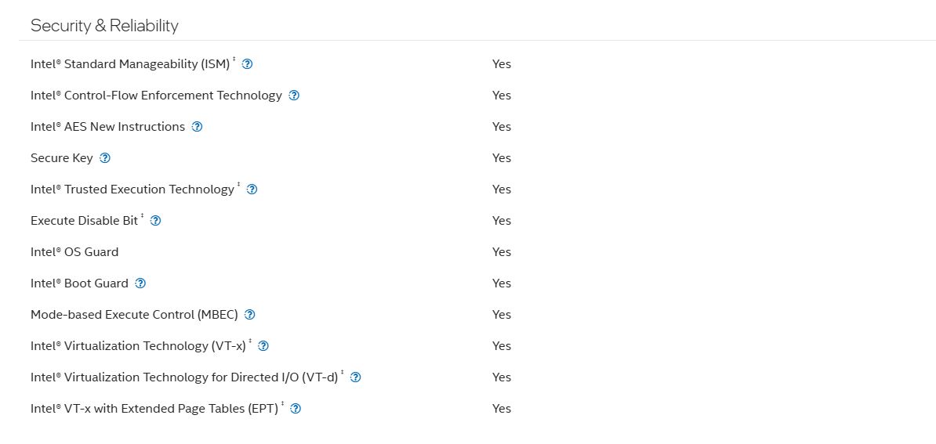Image resolution: width=936 pixels, height=444 pixels.
Task: Show info tooltip for AES New Instructions
Action: tap(197, 126)
